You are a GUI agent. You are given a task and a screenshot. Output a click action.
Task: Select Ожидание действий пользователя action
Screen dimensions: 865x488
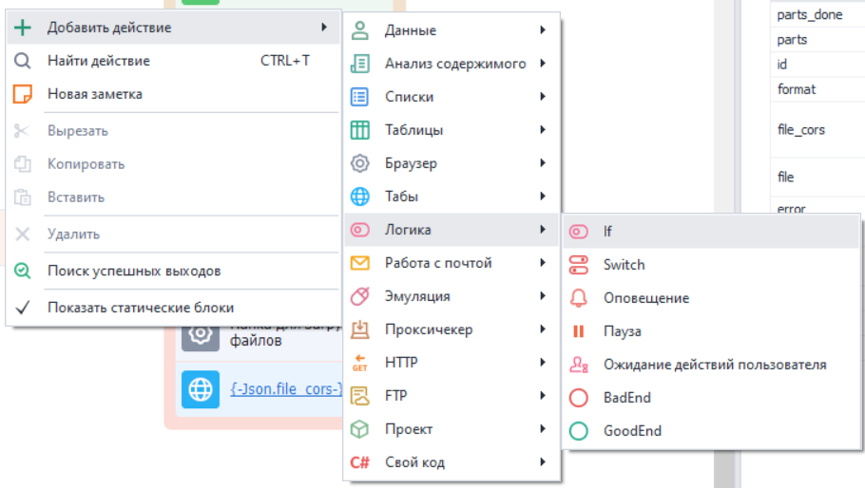pyautogui.click(x=715, y=365)
